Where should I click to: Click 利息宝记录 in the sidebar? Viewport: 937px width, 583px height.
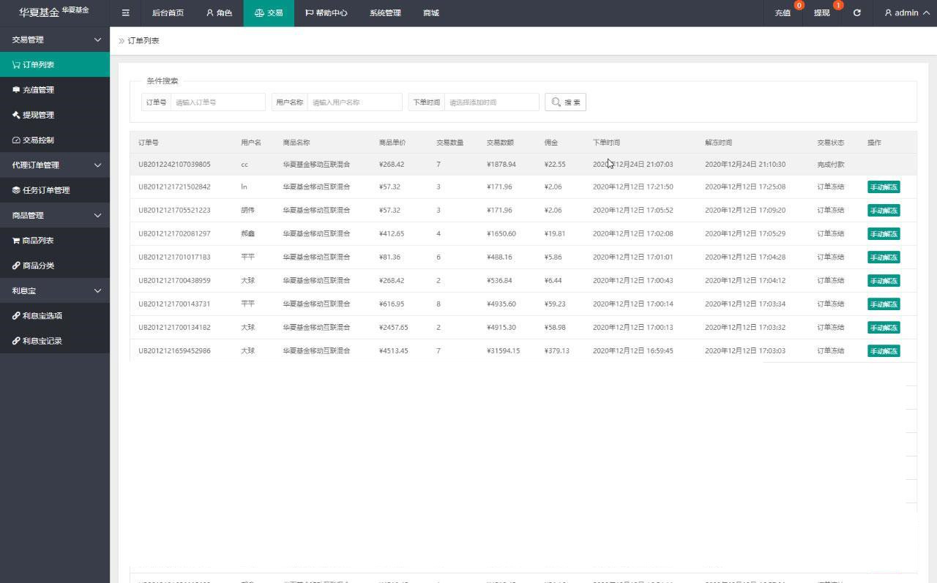42,340
